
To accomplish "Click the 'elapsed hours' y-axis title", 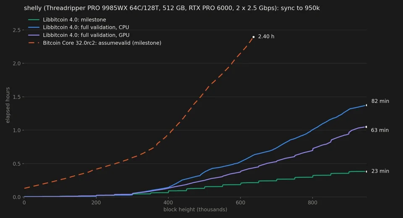I will coord(8,105).
